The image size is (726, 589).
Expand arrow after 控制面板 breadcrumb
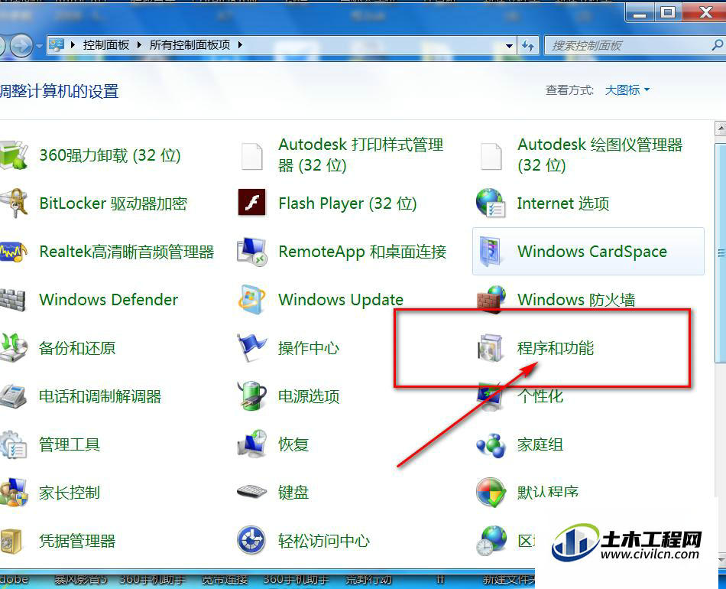point(139,45)
